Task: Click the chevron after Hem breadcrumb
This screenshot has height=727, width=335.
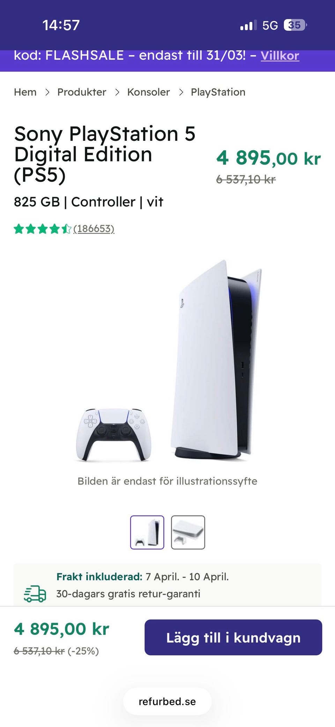Action: coord(47,92)
